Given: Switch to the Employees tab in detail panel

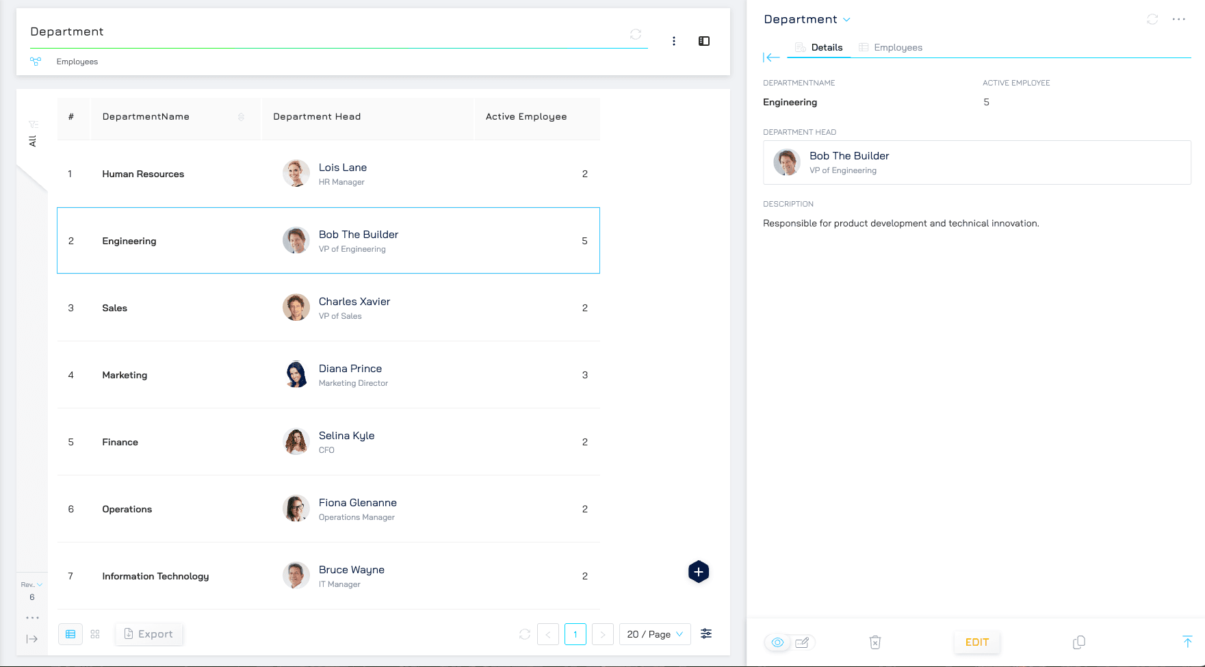Looking at the screenshot, I should 890,47.
